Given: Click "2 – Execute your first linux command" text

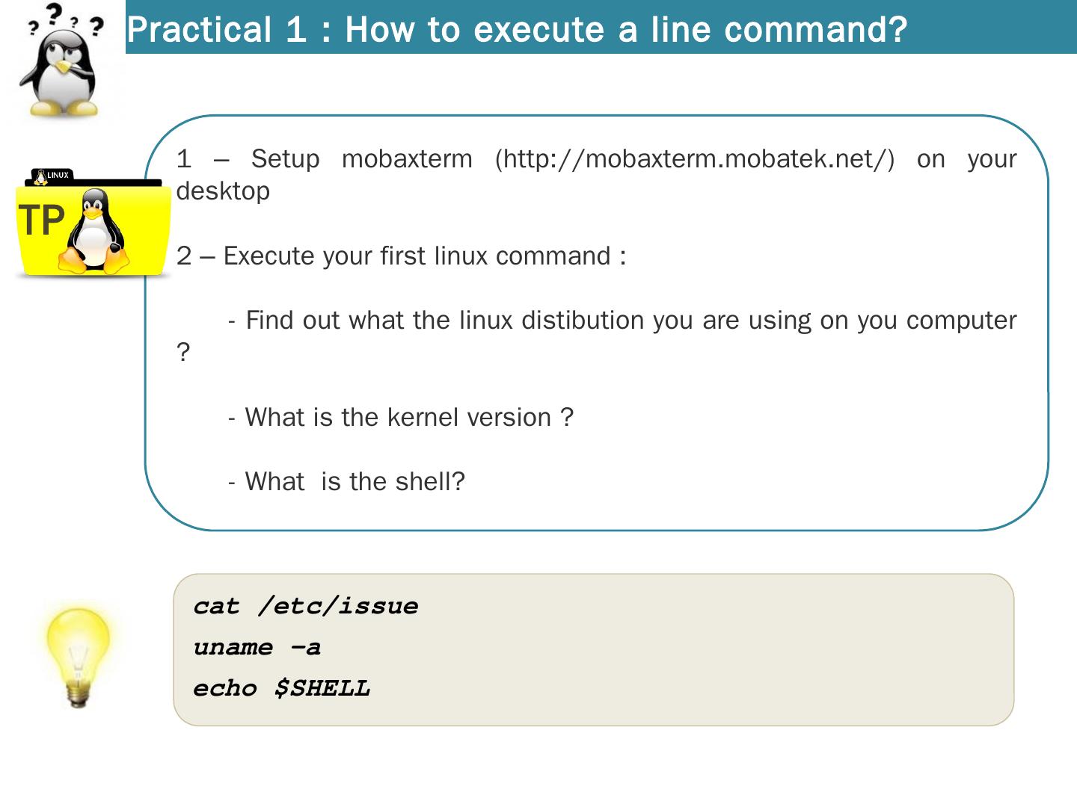Looking at the screenshot, I should click(x=401, y=256).
